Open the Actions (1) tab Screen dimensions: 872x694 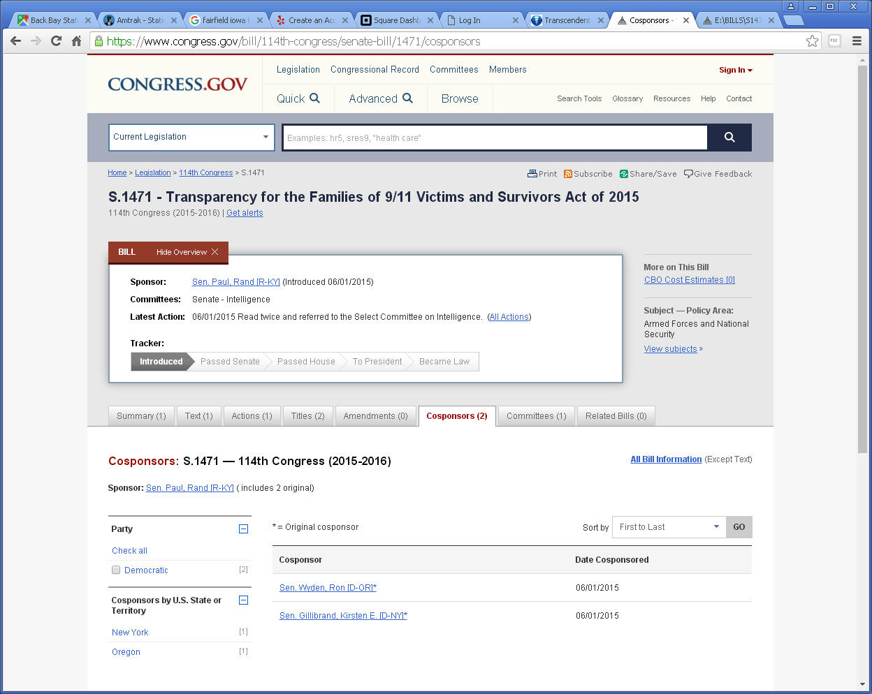252,416
